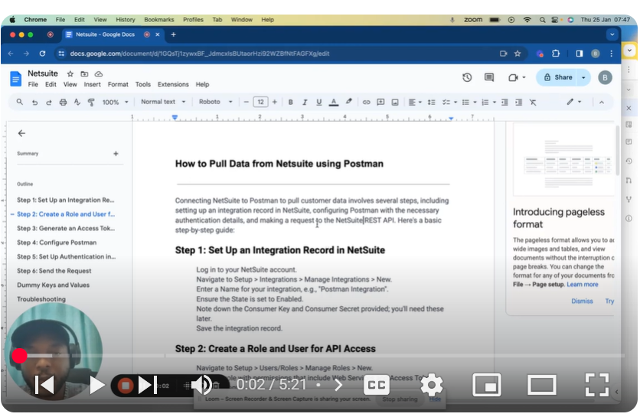Increase the indent
Screen dimensions: 640x417
pos(518,103)
